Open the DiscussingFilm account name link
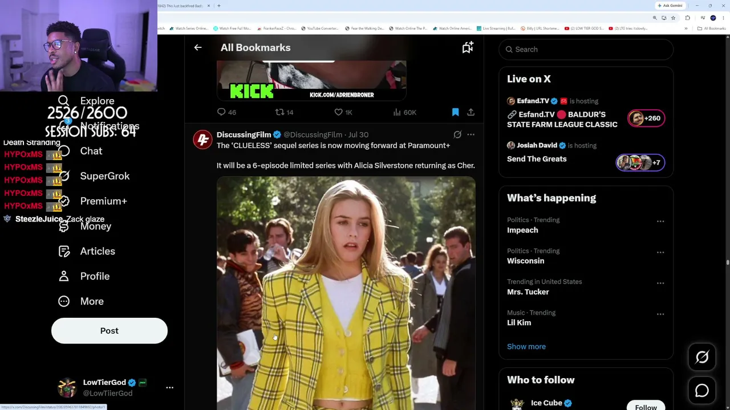Viewport: 730px width, 410px height. pyautogui.click(x=244, y=134)
